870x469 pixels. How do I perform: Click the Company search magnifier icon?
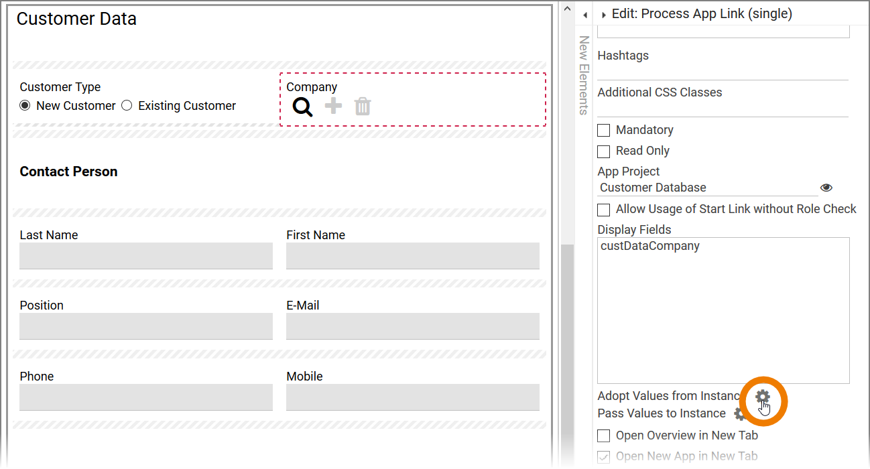[x=302, y=107]
